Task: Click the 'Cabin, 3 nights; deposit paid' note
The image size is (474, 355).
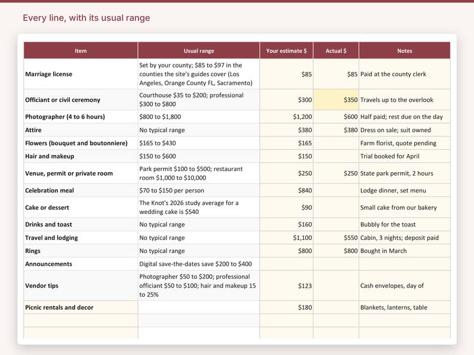Action: tap(405, 238)
